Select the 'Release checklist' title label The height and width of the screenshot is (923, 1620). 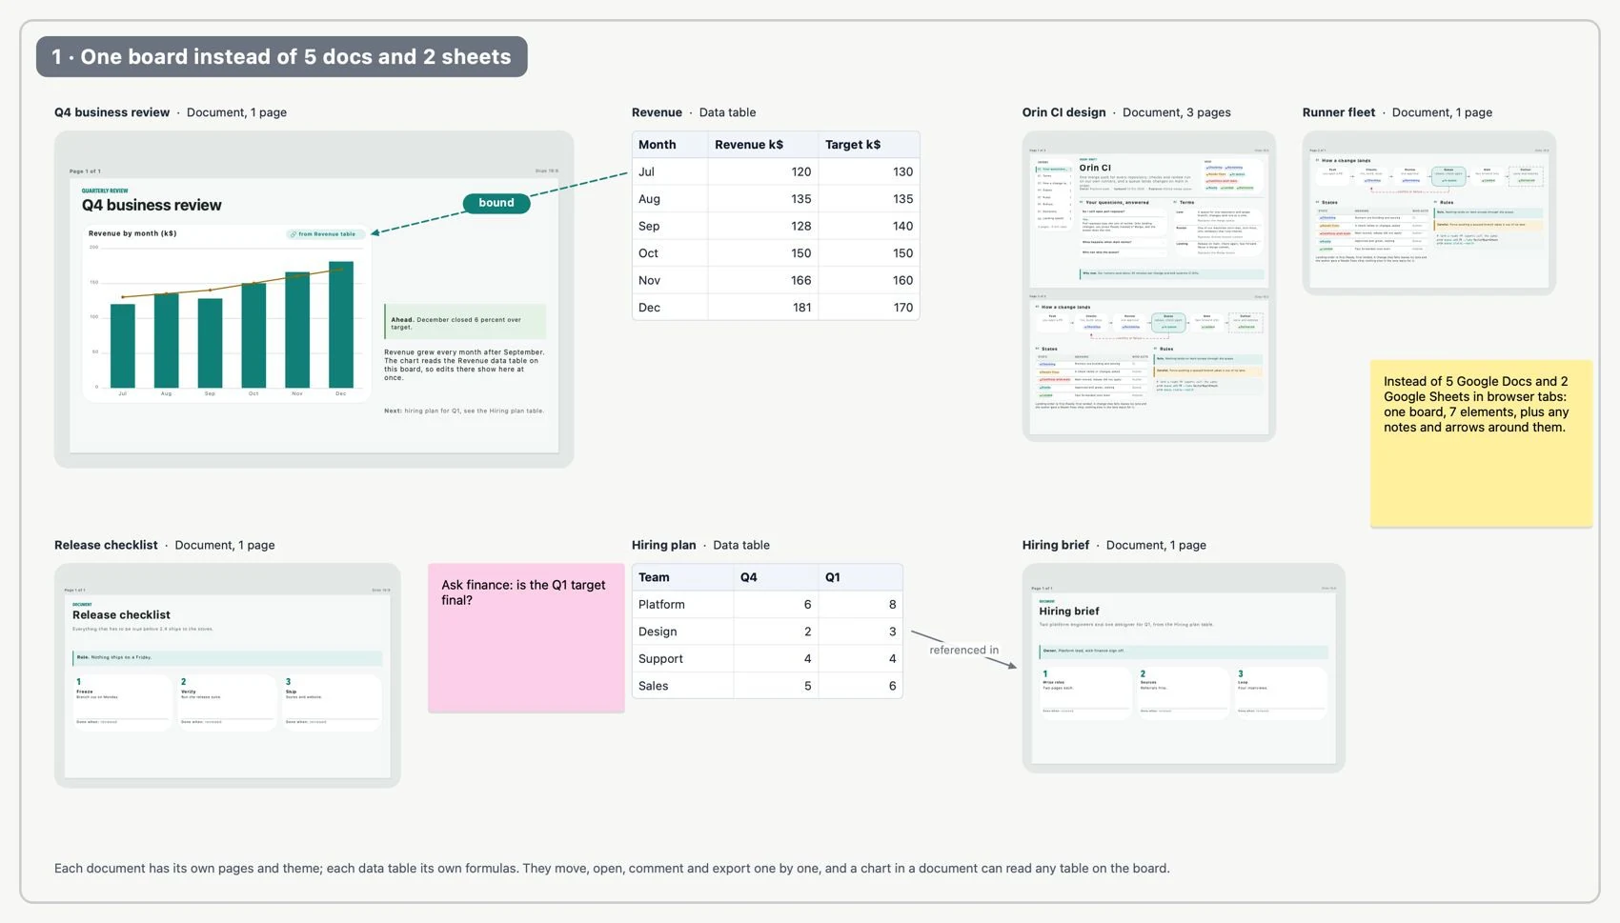[x=106, y=545]
